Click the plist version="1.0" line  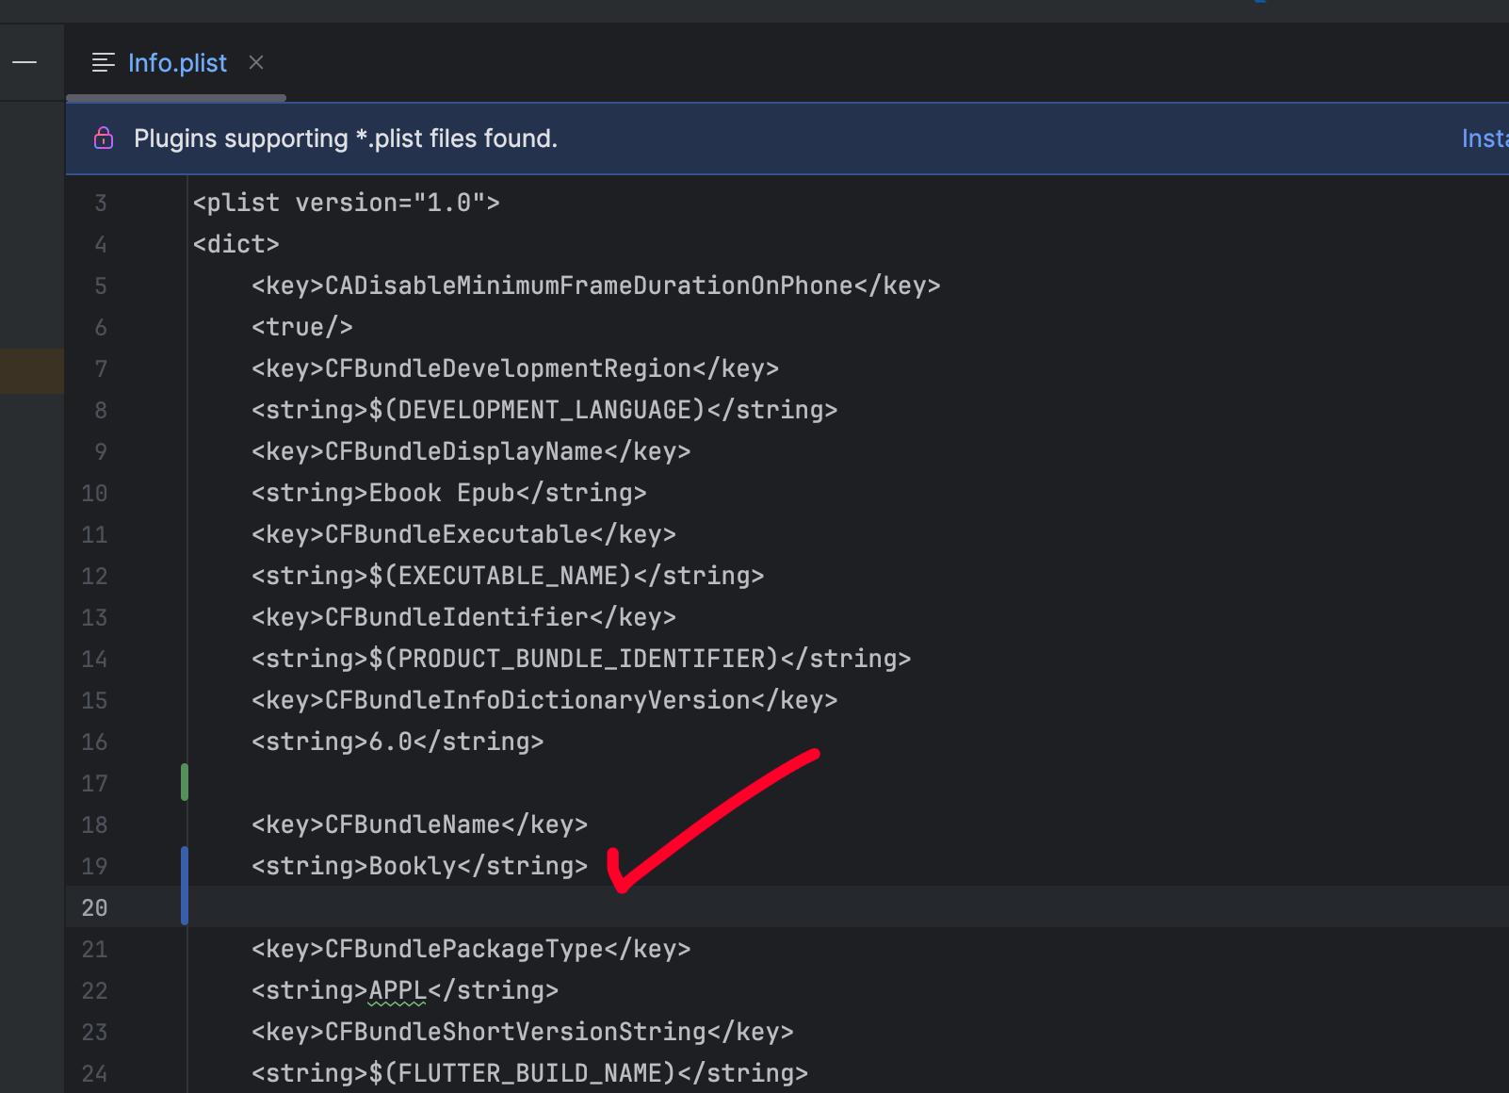coord(347,203)
